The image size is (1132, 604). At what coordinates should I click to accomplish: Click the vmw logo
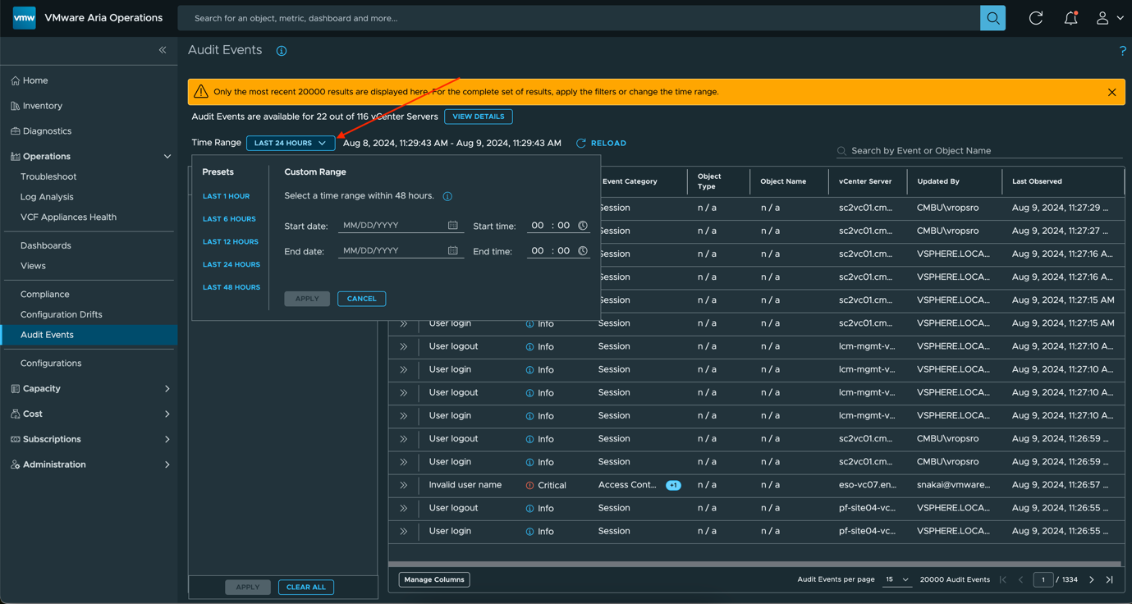(25, 17)
